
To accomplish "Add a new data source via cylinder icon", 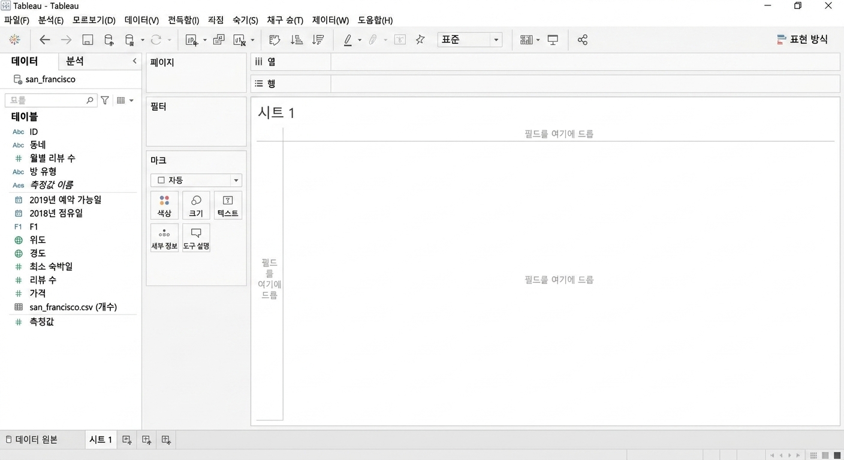I will pyautogui.click(x=108, y=40).
